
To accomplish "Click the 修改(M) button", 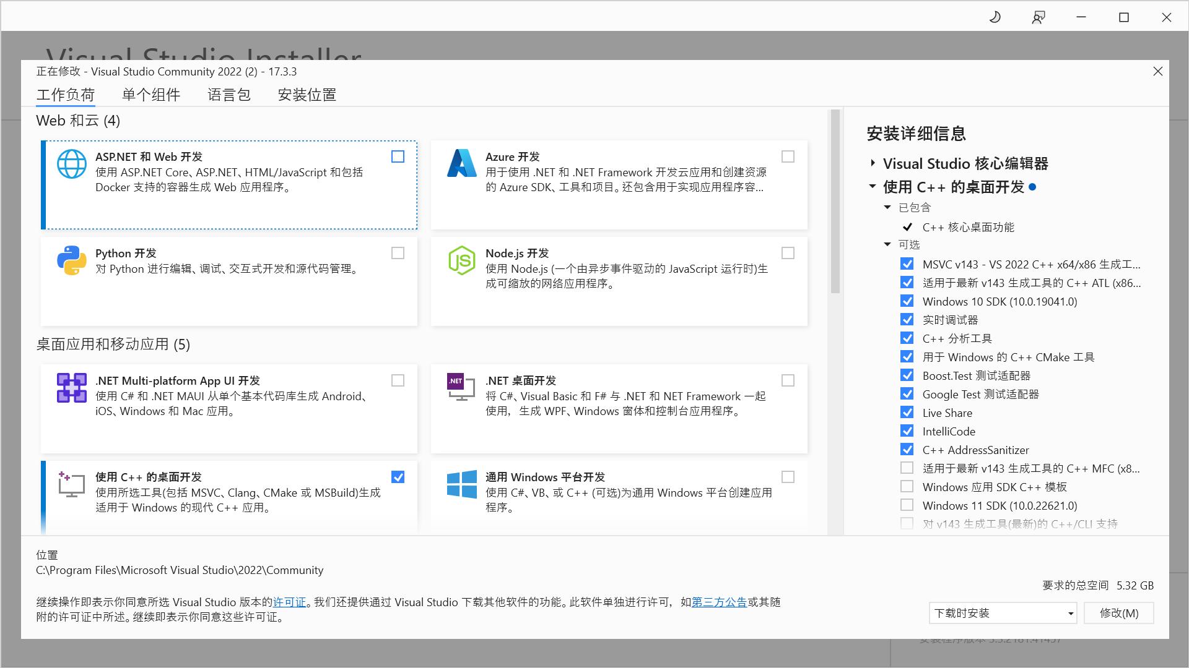I will (1118, 613).
